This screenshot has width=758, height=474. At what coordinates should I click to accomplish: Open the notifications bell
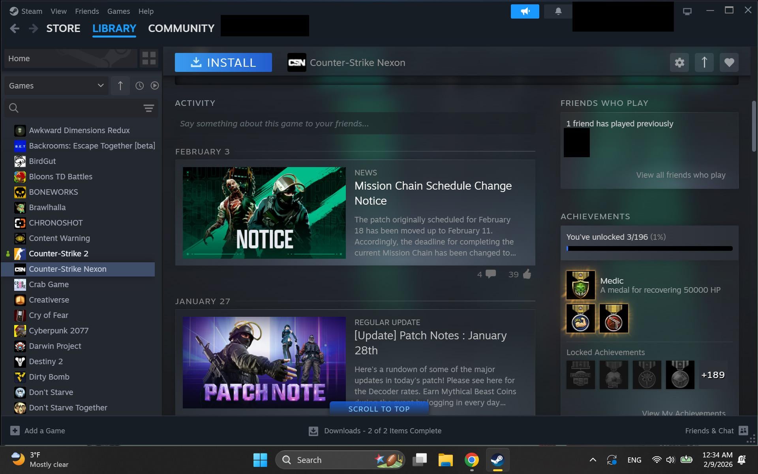tap(558, 11)
